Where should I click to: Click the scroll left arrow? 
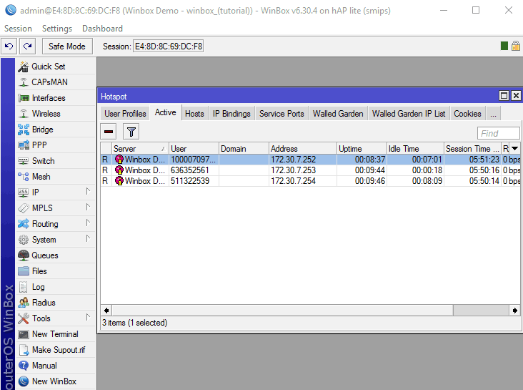point(106,311)
